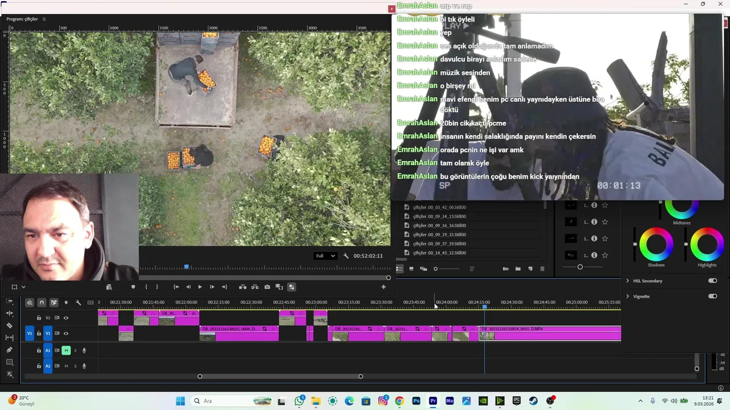730x410 pixels.
Task: Switch project panel to List view
Action: pyautogui.click(x=400, y=269)
